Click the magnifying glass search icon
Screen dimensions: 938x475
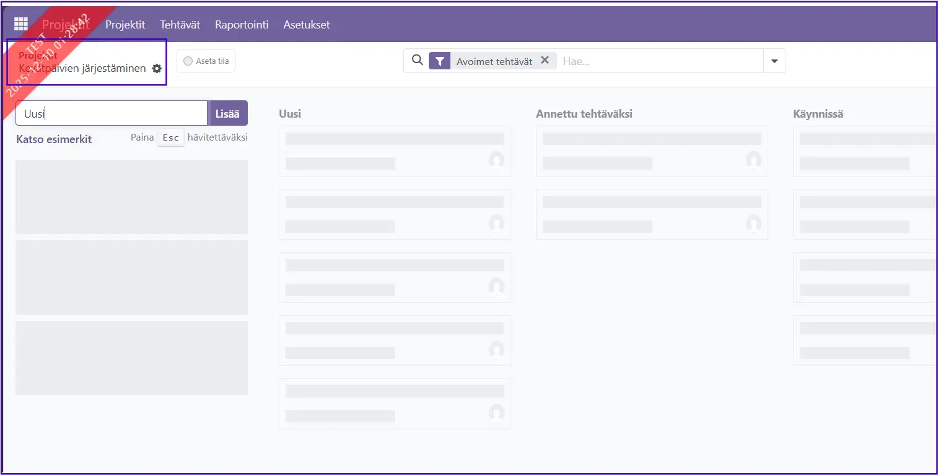(x=418, y=60)
